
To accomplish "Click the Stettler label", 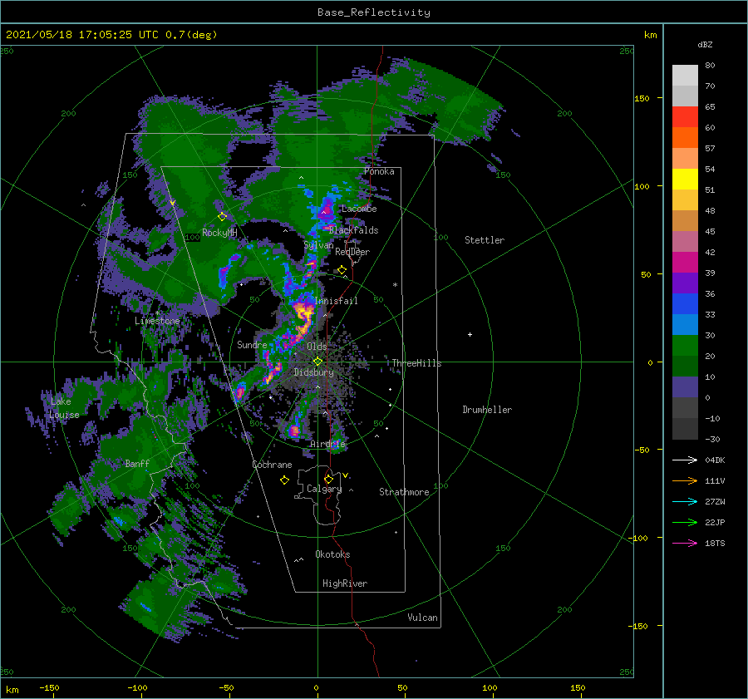I will pos(485,240).
